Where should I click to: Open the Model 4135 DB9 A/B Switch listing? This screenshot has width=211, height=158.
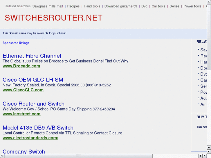point(38,128)
